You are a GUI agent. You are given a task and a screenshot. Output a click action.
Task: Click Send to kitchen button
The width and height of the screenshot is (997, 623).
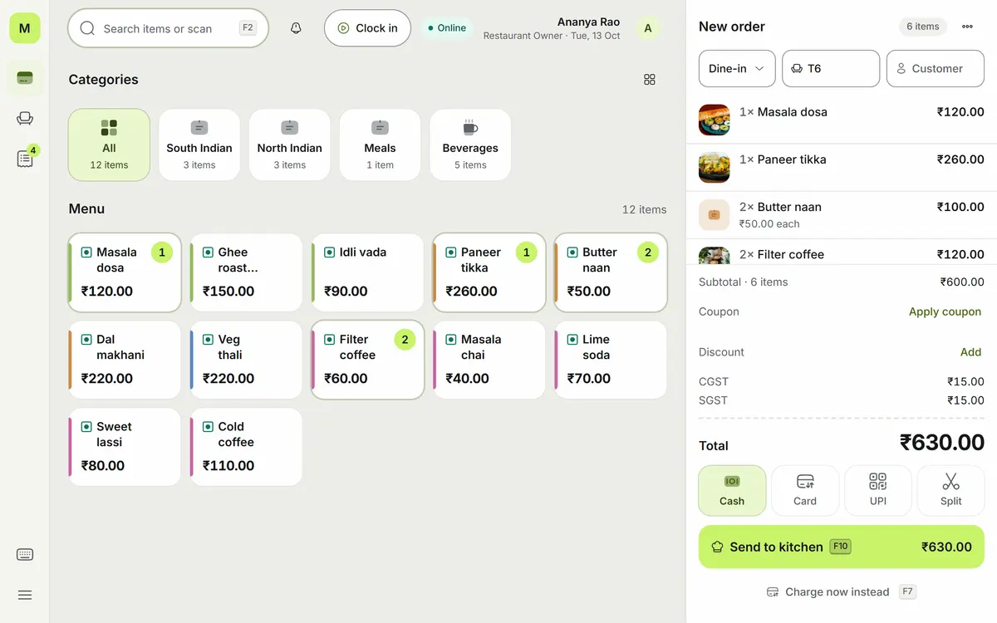coord(842,547)
